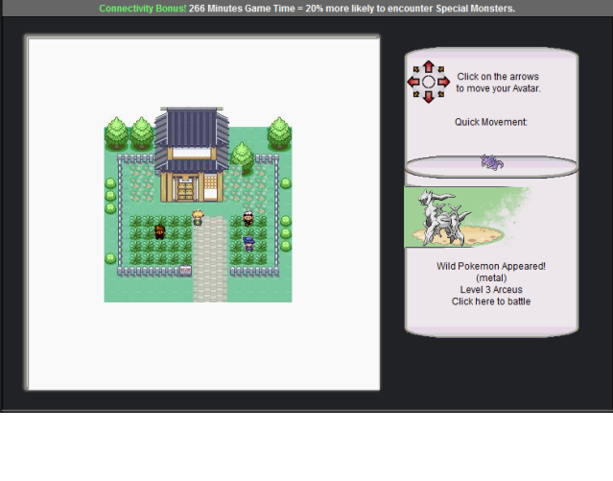The image size is (613, 481).
Task: Click the wild Arceus encounter image
Action: (x=467, y=217)
